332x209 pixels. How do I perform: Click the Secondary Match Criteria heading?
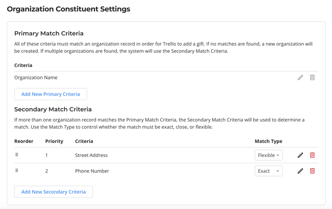pyautogui.click(x=53, y=109)
